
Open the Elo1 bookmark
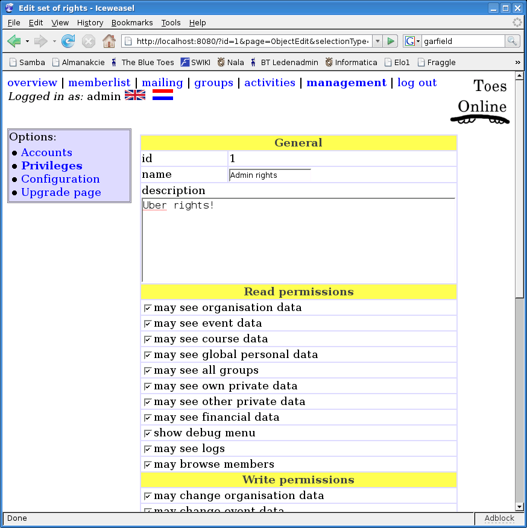[397, 62]
